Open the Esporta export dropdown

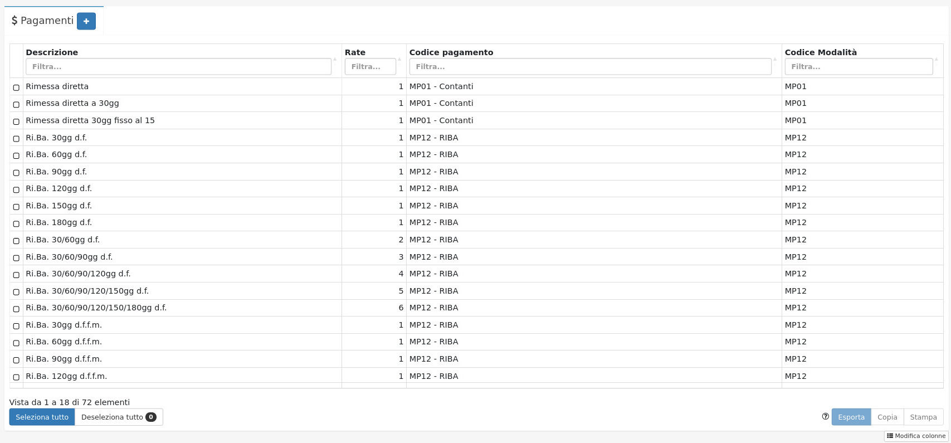coord(851,417)
